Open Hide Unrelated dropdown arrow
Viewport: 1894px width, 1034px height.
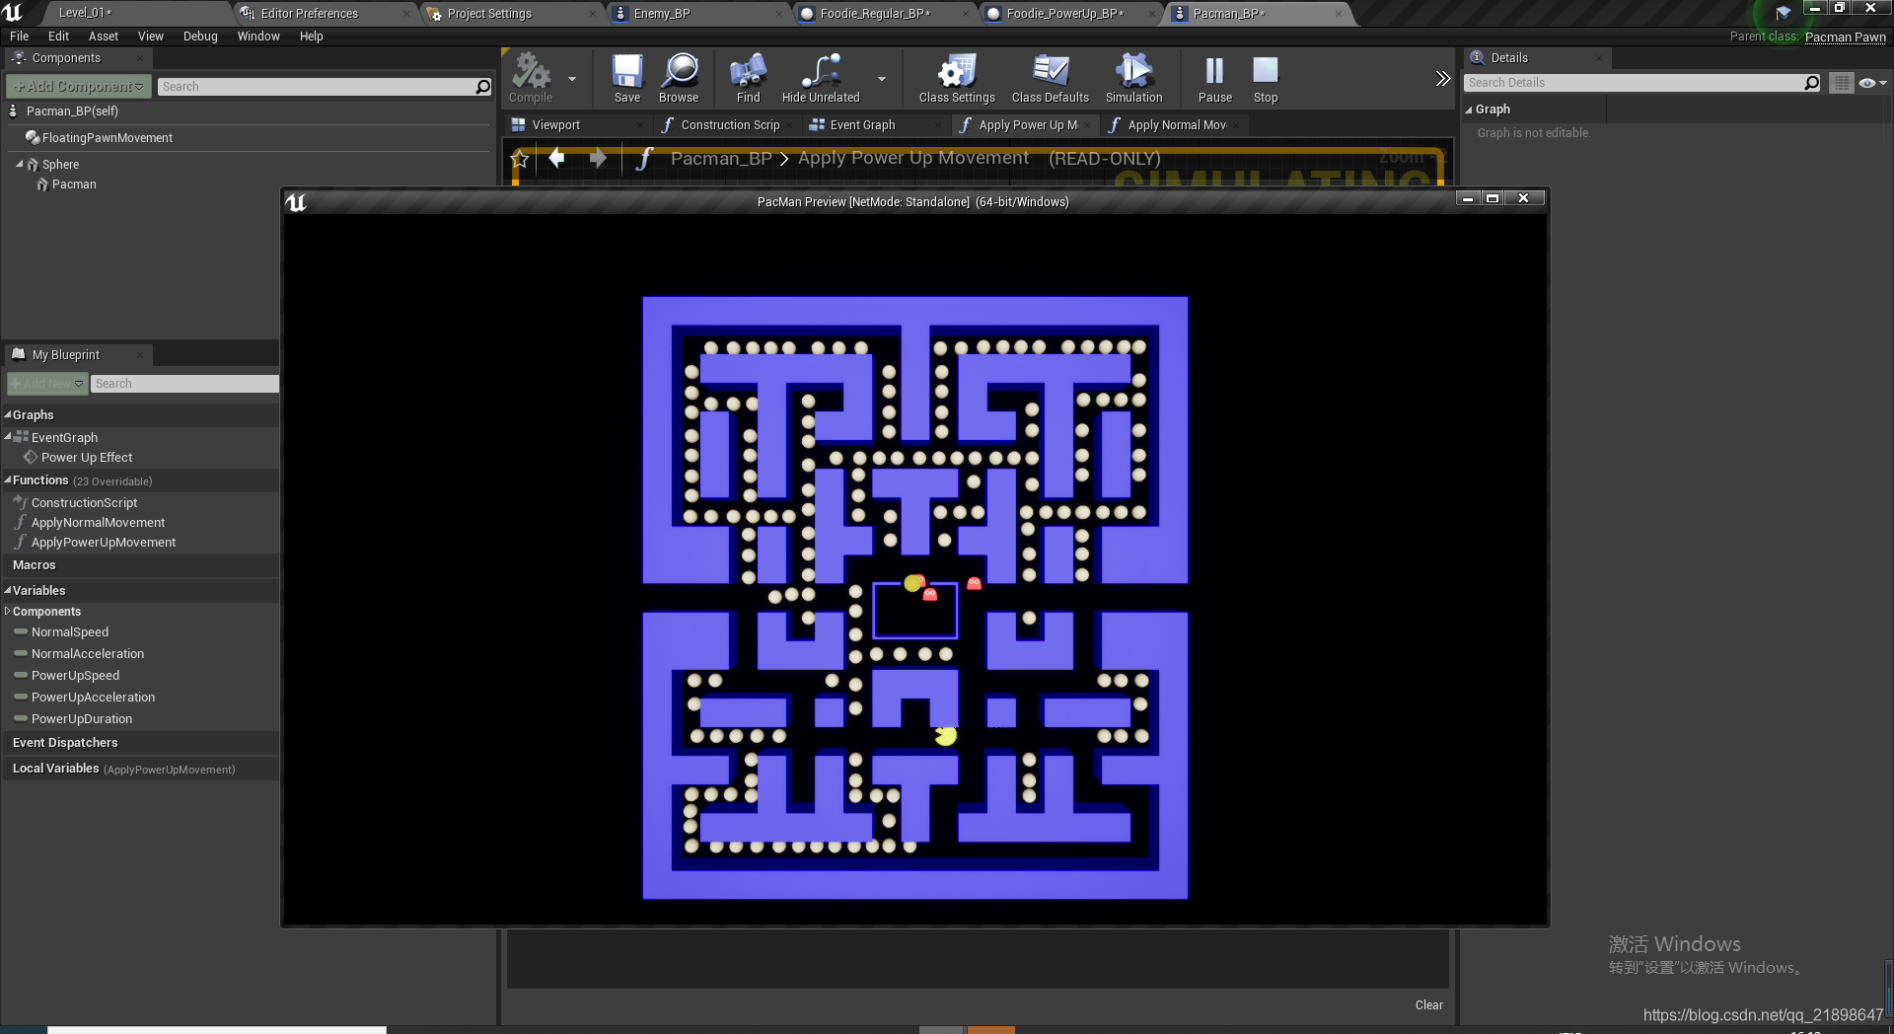(882, 79)
